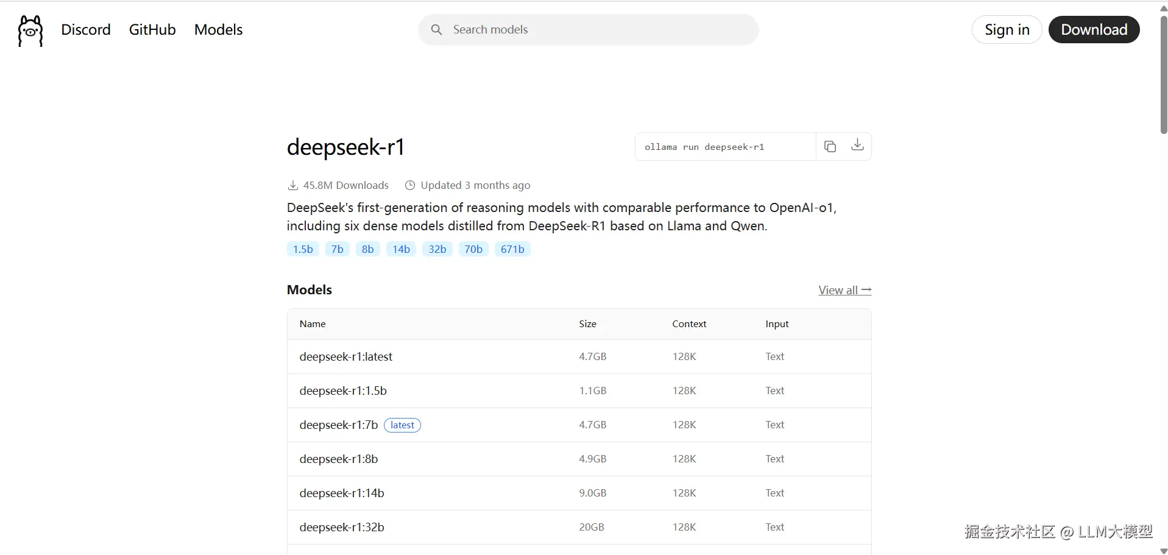Select the 7b size tag

pyautogui.click(x=337, y=249)
